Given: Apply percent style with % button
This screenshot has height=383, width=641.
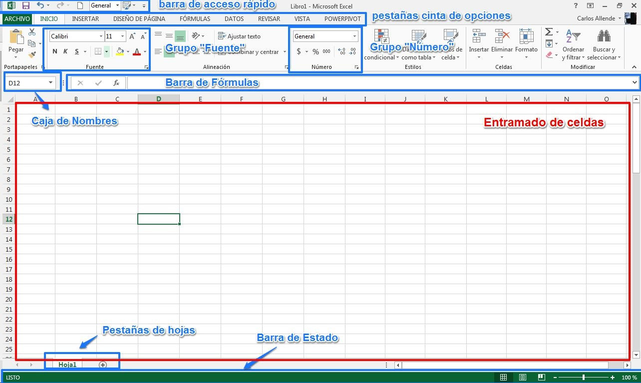Looking at the screenshot, I should tap(316, 51).
